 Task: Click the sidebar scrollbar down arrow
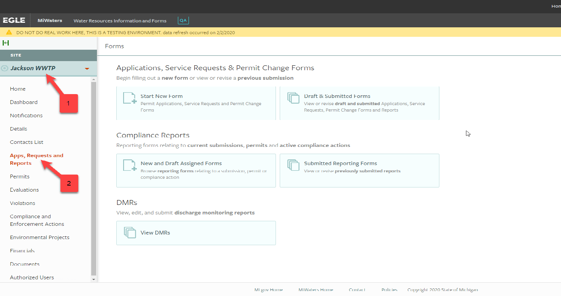coord(94,279)
